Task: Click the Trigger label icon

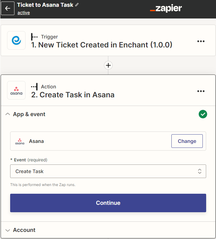Action: click(x=34, y=37)
